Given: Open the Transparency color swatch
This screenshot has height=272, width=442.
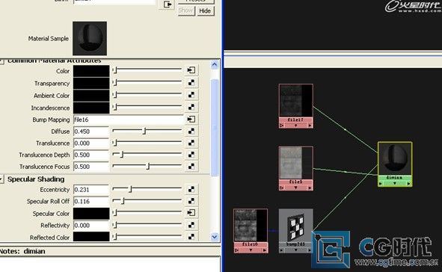Looking at the screenshot, I should point(91,84).
